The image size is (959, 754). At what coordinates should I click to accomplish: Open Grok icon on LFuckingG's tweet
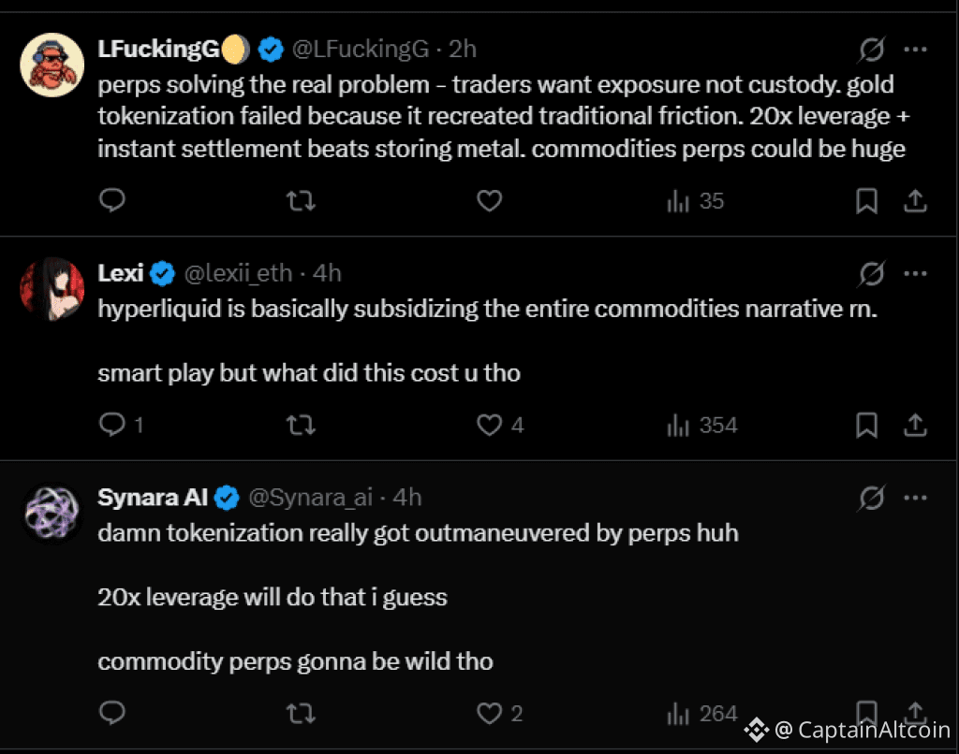click(872, 49)
